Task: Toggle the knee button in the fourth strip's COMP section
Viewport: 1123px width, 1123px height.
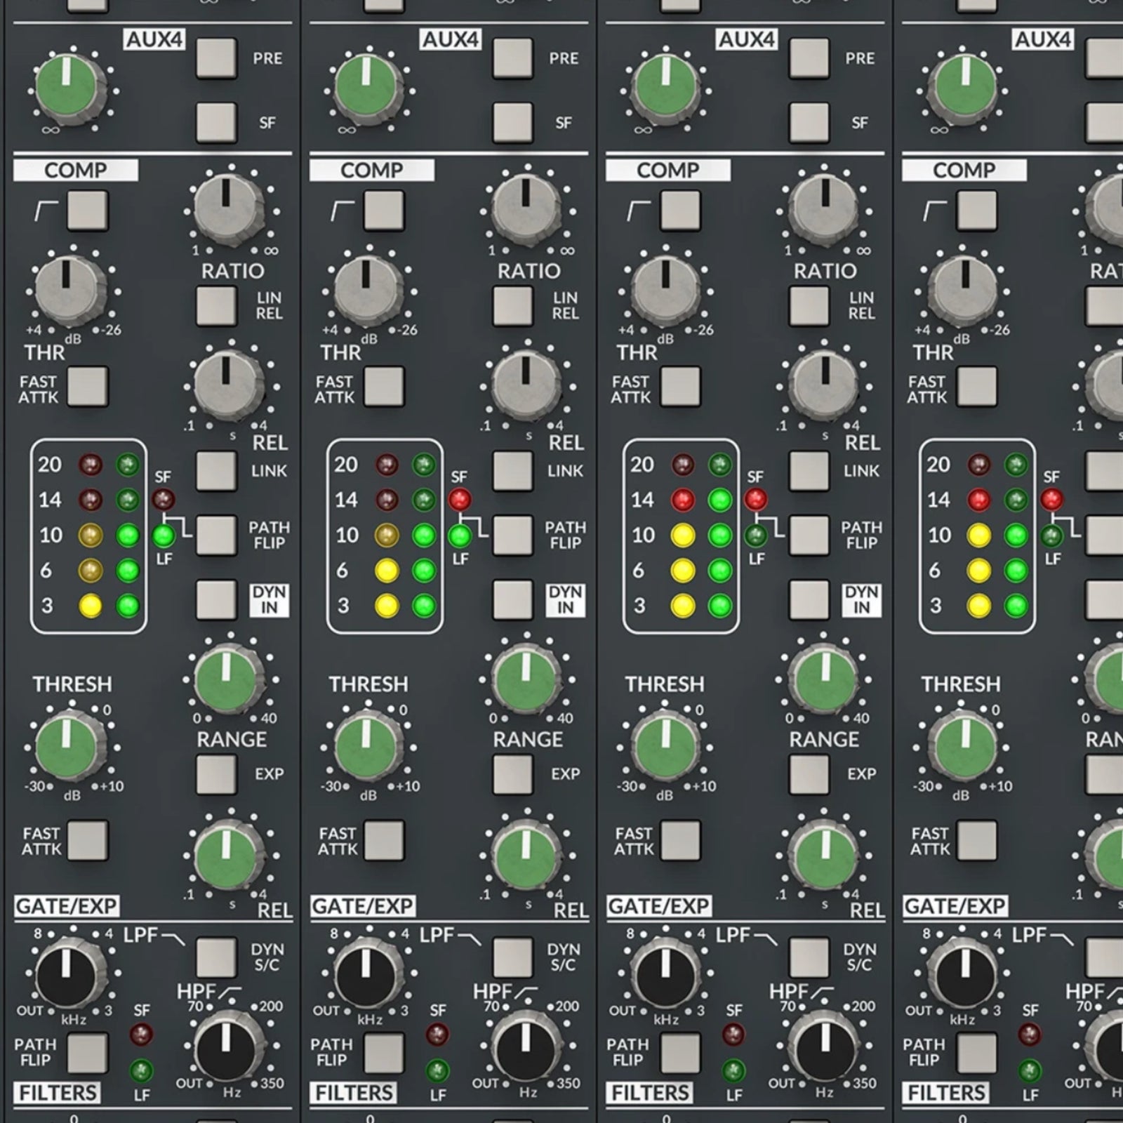Action: (x=976, y=210)
